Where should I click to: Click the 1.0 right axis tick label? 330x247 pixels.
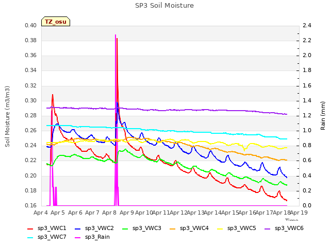coord(307,130)
